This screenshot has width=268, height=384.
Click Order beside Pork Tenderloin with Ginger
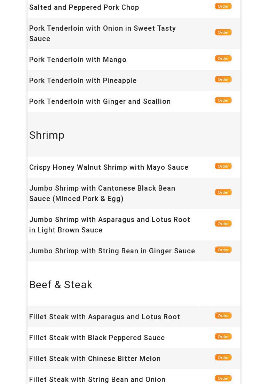[223, 100]
